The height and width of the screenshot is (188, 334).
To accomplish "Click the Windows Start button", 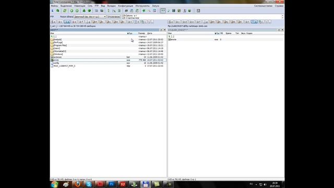I will pos(54,184).
